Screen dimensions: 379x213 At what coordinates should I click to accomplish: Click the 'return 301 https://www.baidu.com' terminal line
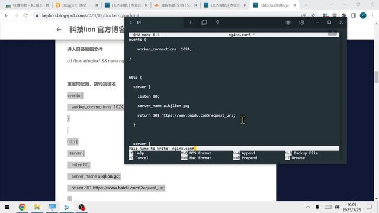click(186, 115)
